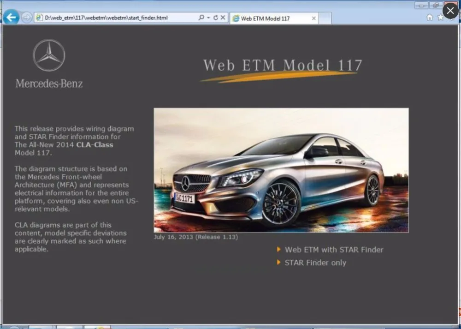
Task: Open Web ETM with STAR Finder link
Action: click(x=334, y=250)
